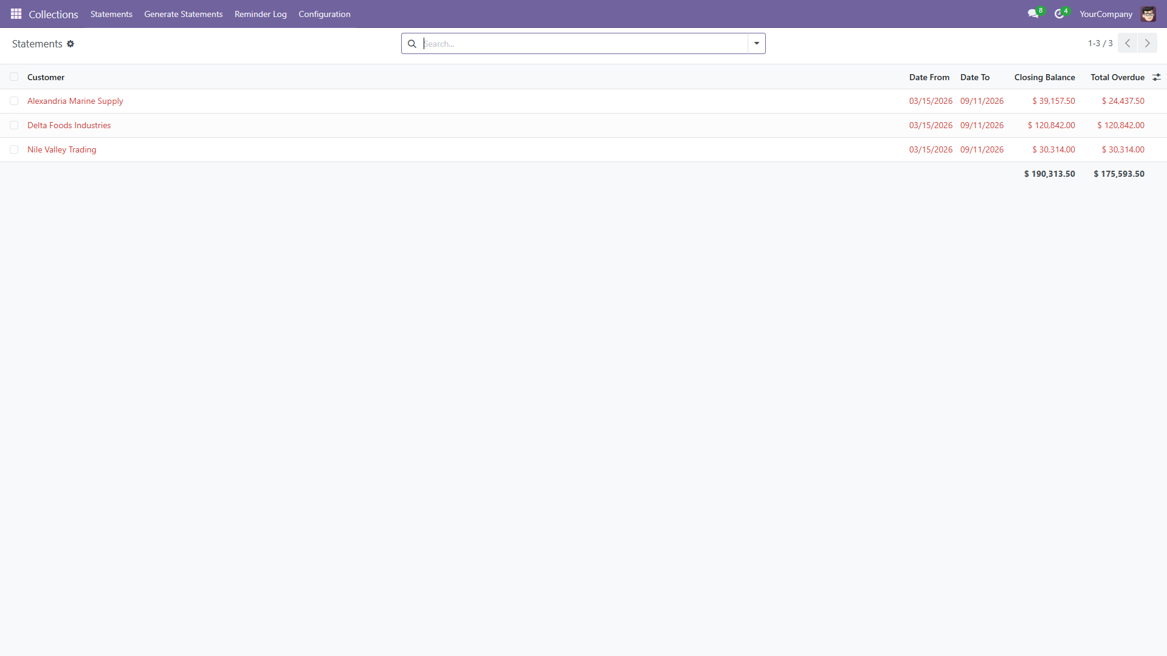Click Delta Foods closing balance $ 120,842.00
The image size is (1167, 656).
[1052, 125]
